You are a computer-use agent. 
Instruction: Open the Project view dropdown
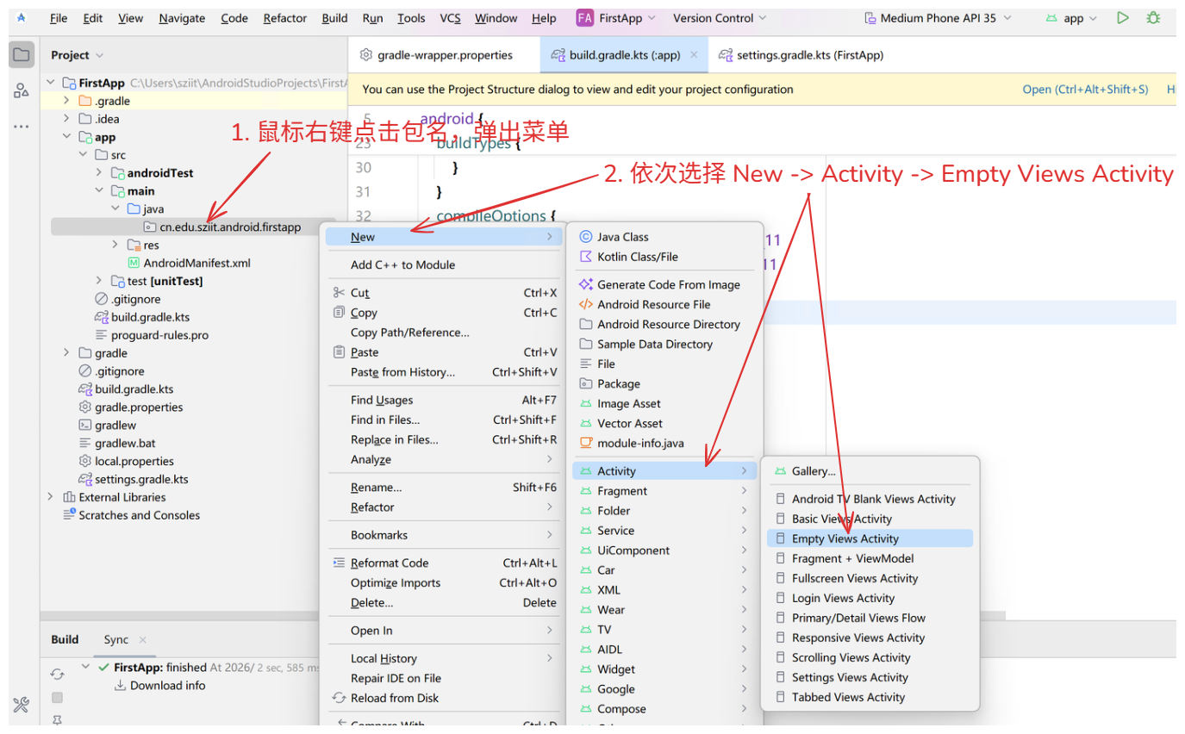pos(77,55)
